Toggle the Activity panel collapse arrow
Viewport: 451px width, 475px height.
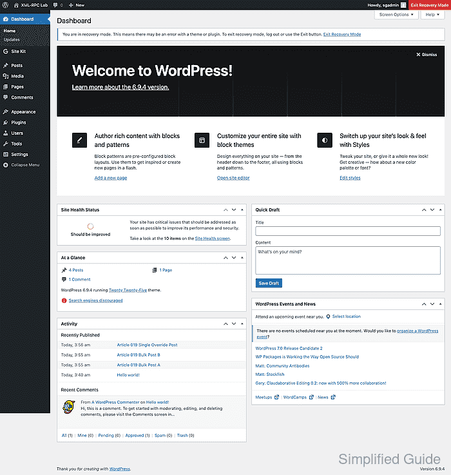click(242, 324)
